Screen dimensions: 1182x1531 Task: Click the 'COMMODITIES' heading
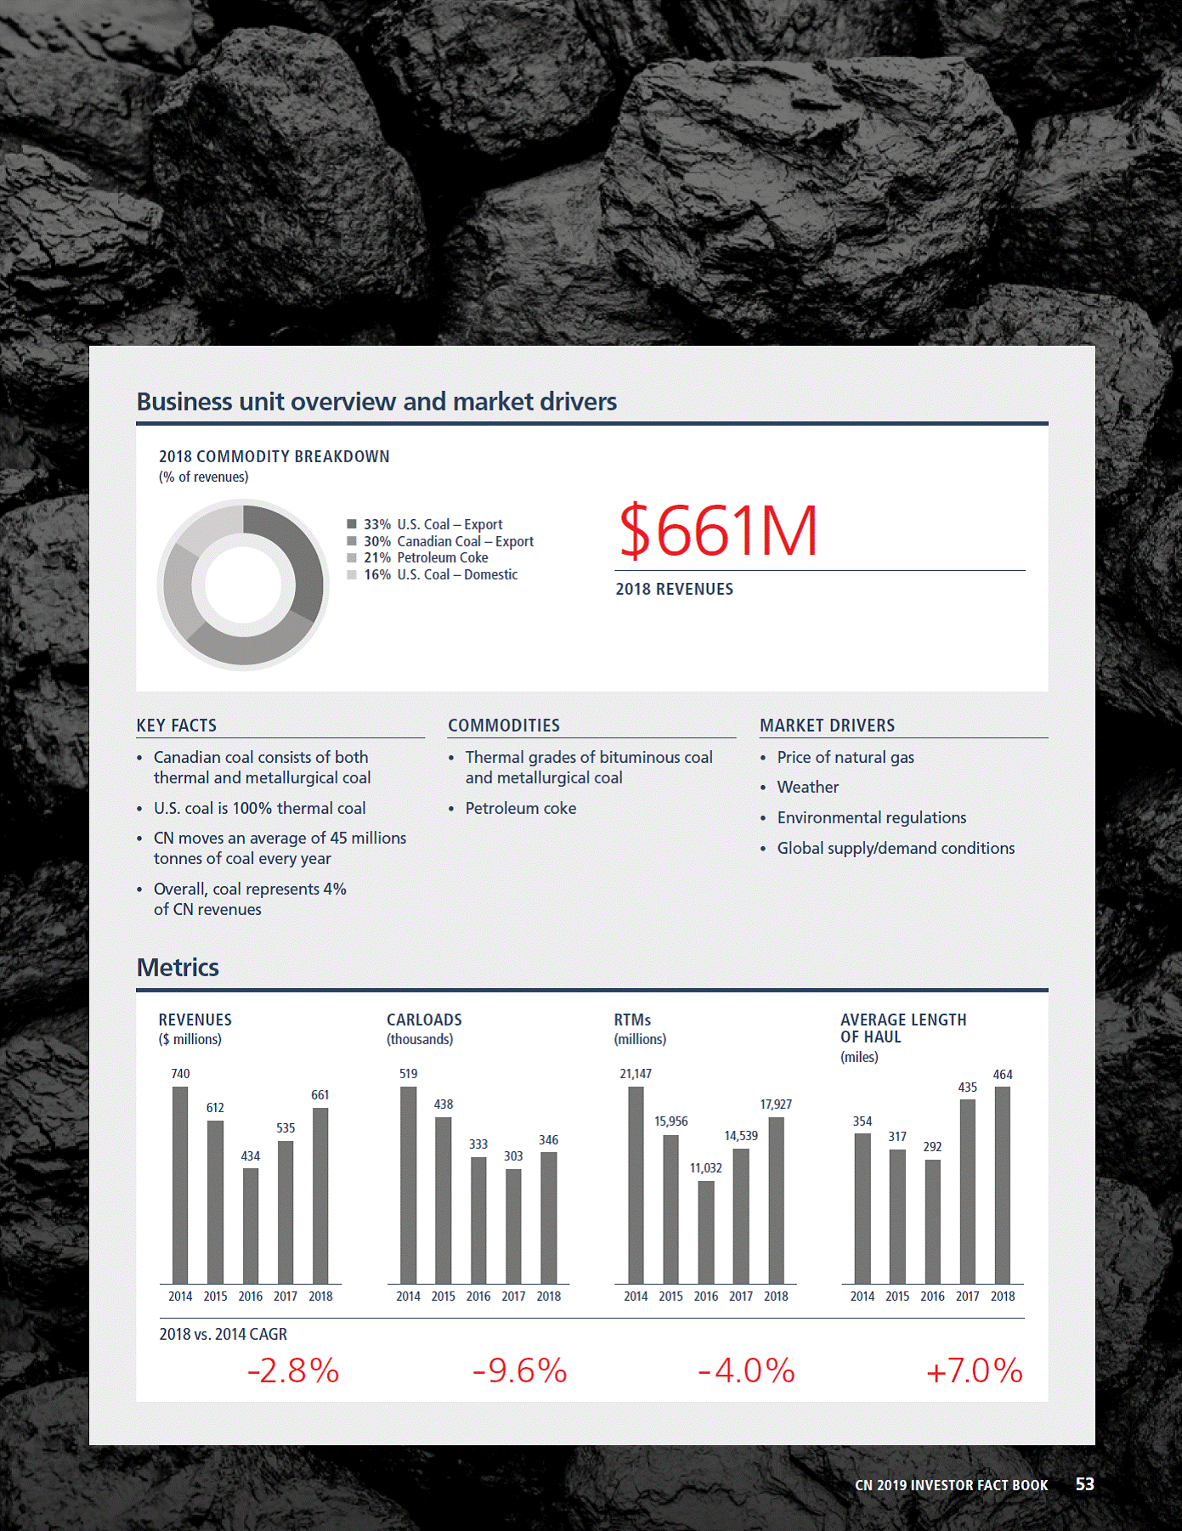tap(504, 726)
